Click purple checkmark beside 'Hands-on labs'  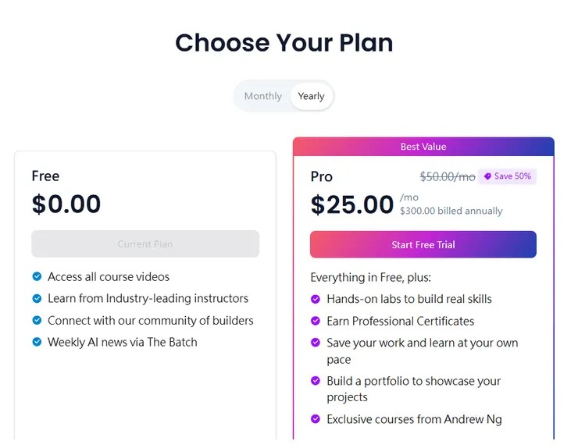316,299
